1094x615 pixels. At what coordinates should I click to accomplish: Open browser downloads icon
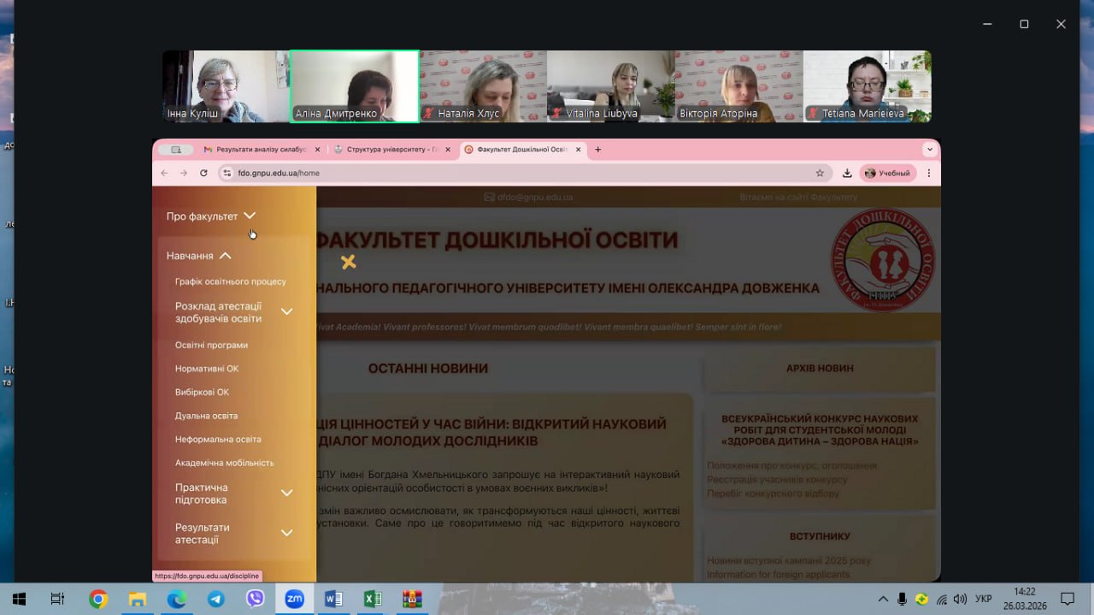pos(847,173)
